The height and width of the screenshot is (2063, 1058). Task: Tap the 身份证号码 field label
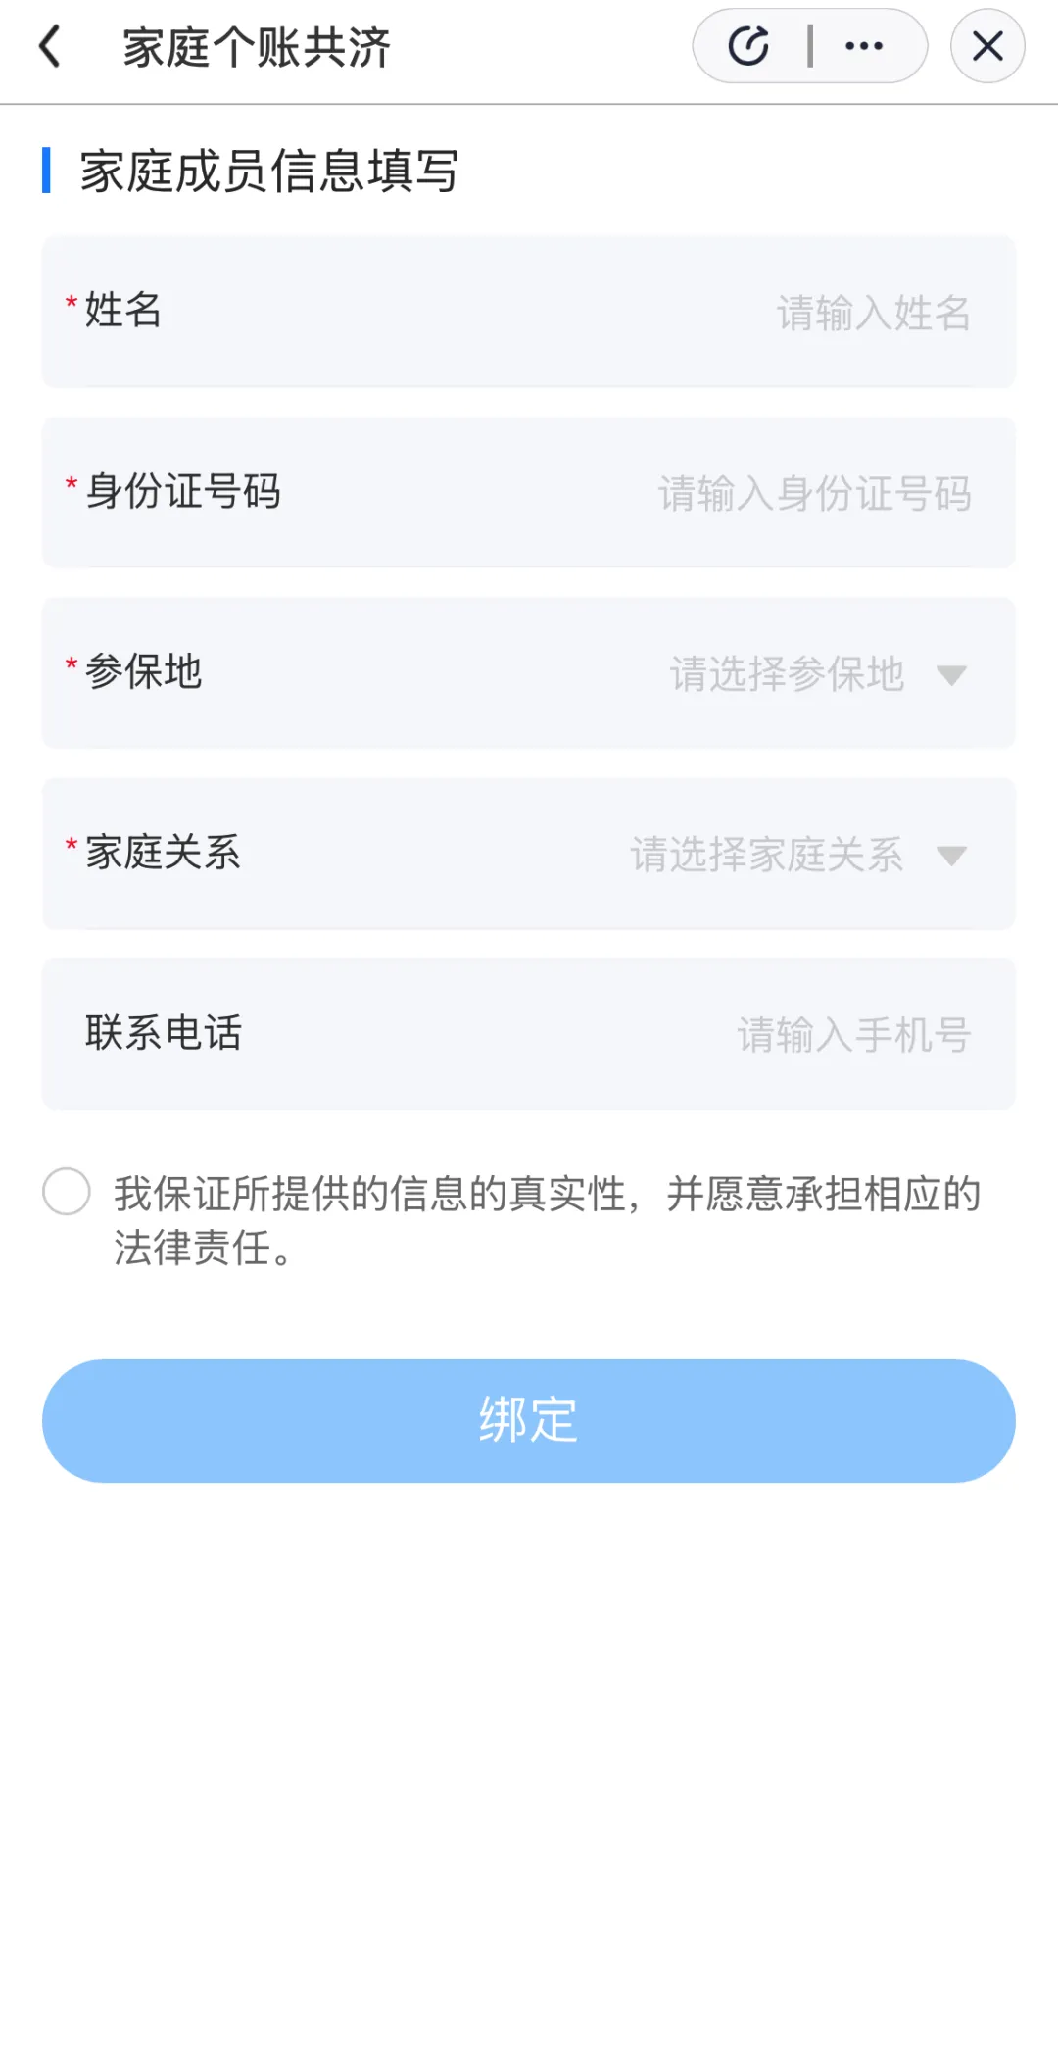click(x=183, y=491)
